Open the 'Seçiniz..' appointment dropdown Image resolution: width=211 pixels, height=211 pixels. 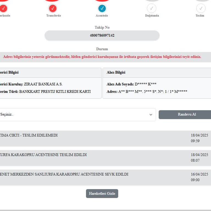pos(78,115)
